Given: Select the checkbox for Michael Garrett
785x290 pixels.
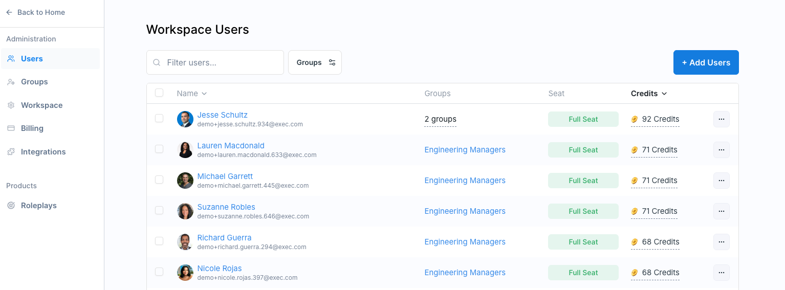Looking at the screenshot, I should (x=159, y=180).
